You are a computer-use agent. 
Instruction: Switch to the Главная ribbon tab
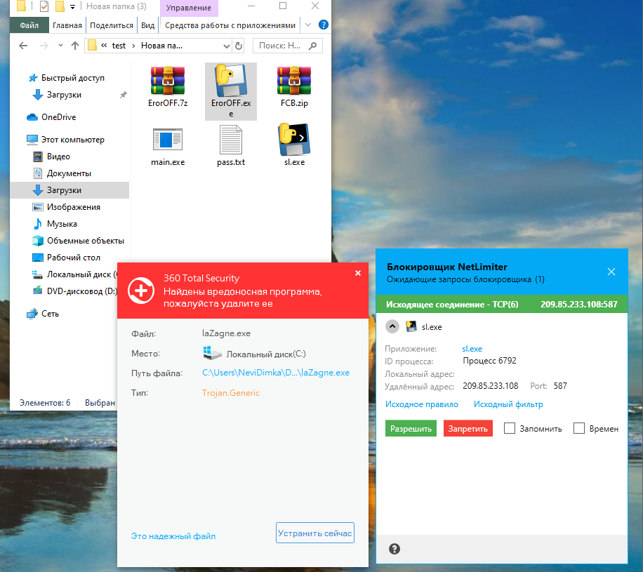pos(67,25)
